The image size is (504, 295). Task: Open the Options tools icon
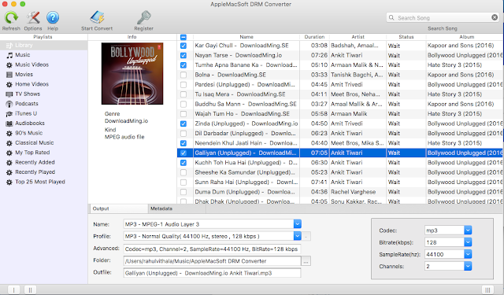33,17
